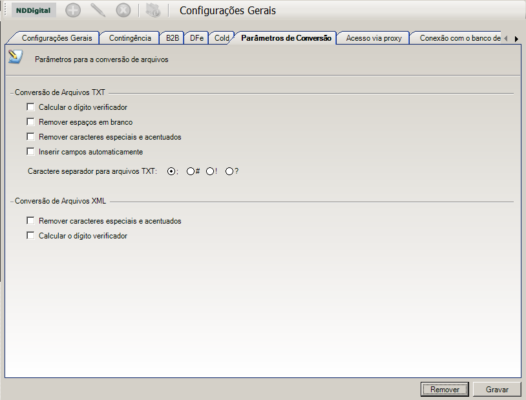Click the Gravar button
Screen dimensions: 526x400
click(x=497, y=390)
